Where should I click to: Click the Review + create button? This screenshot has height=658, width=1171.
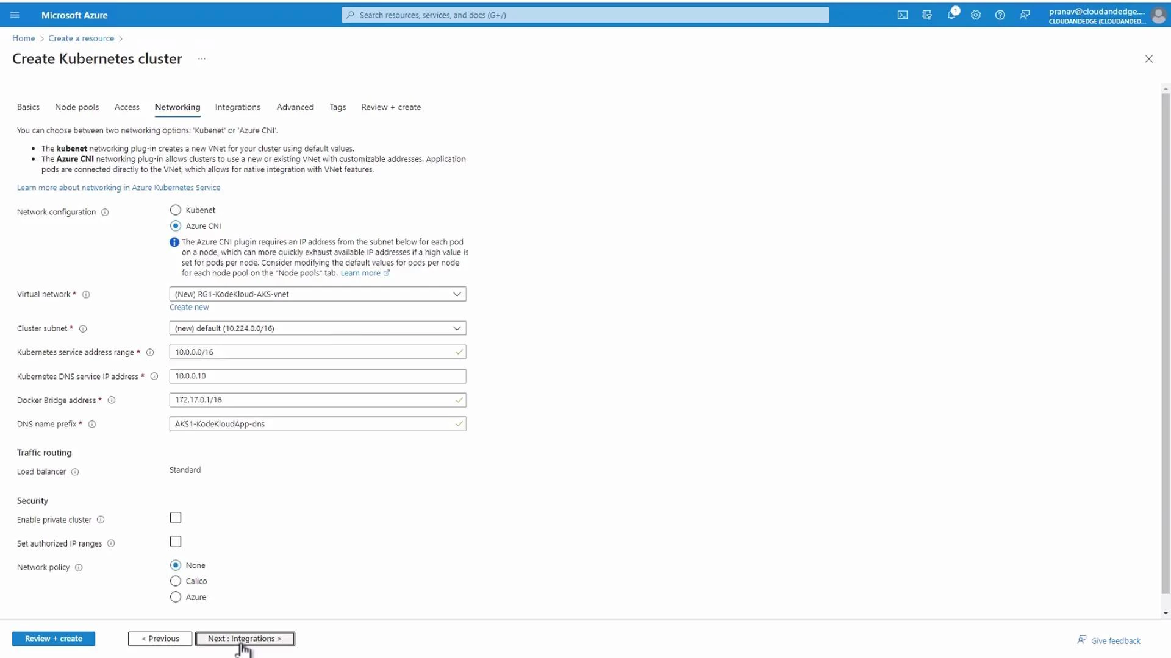point(54,639)
